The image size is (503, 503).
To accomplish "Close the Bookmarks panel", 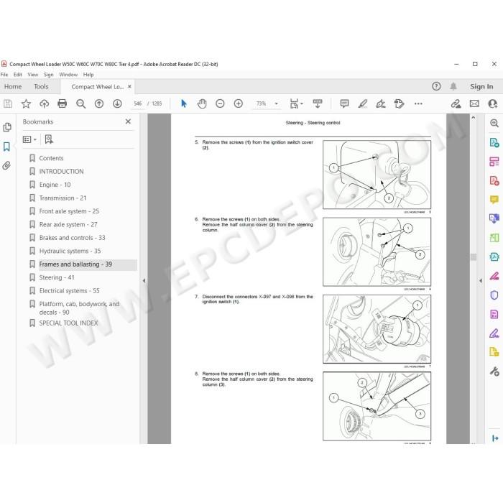I will [128, 121].
